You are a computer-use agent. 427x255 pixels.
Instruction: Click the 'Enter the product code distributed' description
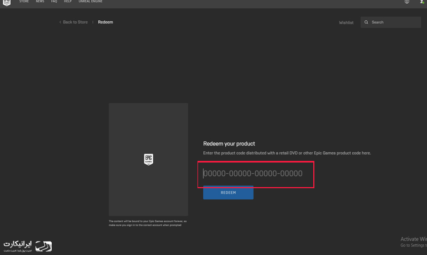point(287,153)
